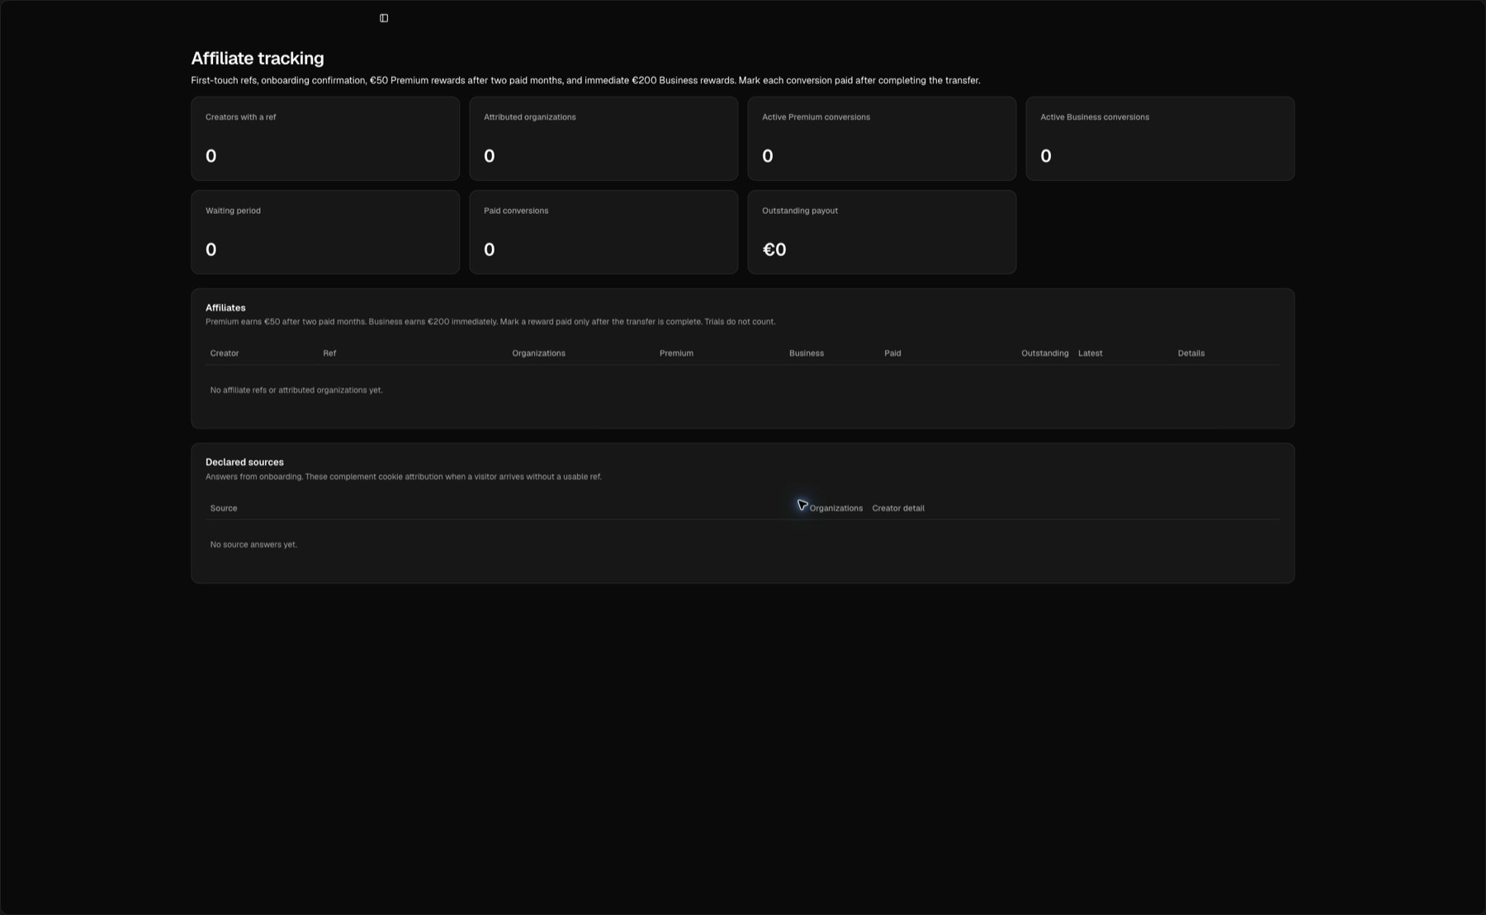Click the 'Source' column header
1486x915 pixels.
pyautogui.click(x=224, y=509)
